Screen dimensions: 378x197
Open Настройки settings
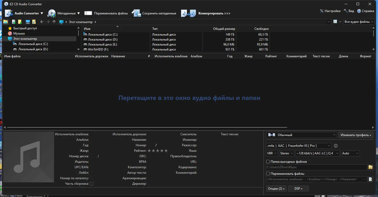pyautogui.click(x=330, y=11)
